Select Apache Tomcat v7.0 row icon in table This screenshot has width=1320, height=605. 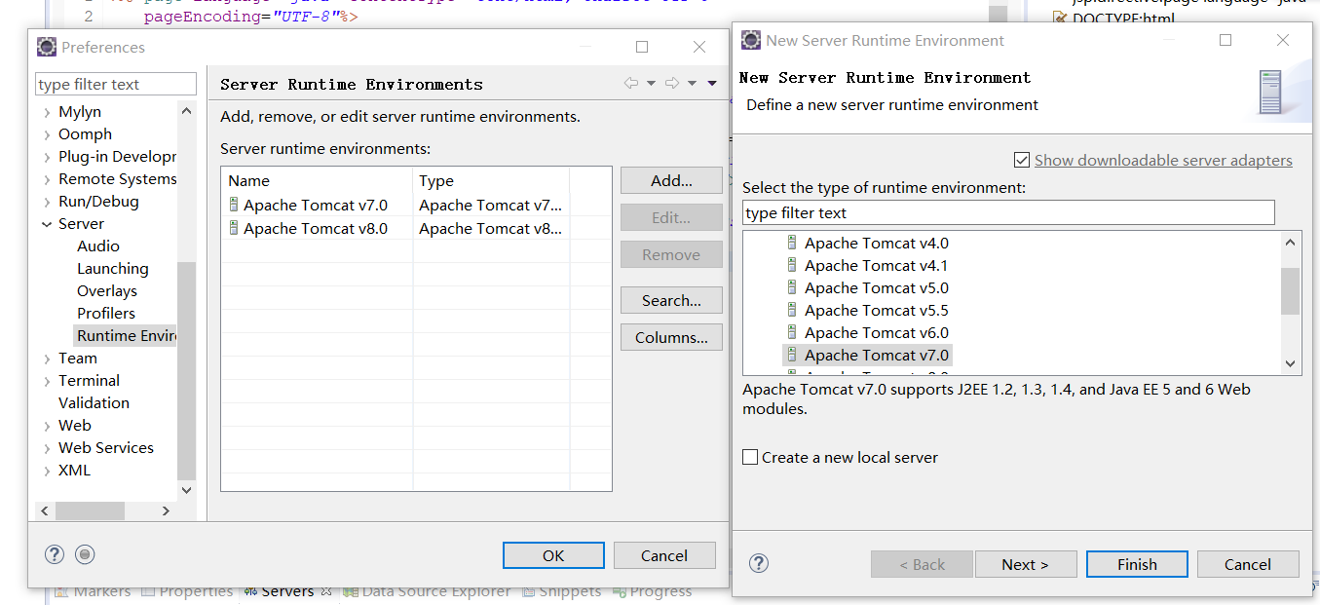234,205
